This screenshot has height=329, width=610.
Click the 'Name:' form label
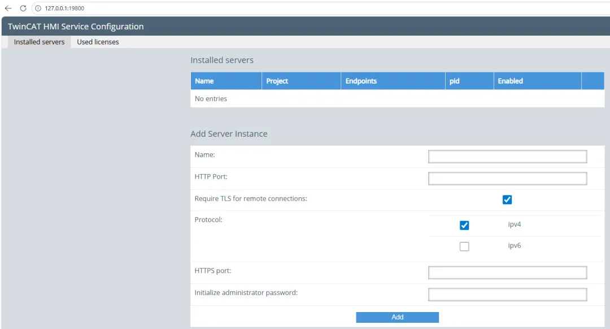pos(204,154)
